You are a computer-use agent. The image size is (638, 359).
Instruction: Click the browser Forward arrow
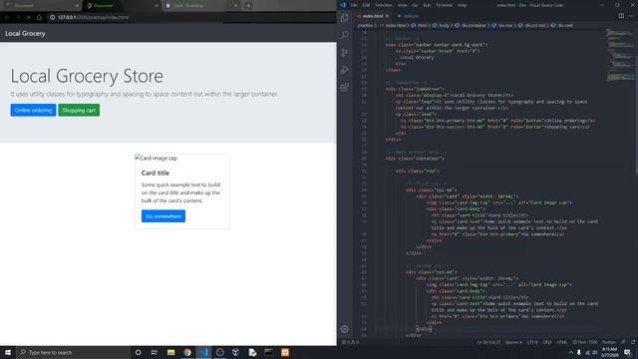pyautogui.click(x=18, y=18)
